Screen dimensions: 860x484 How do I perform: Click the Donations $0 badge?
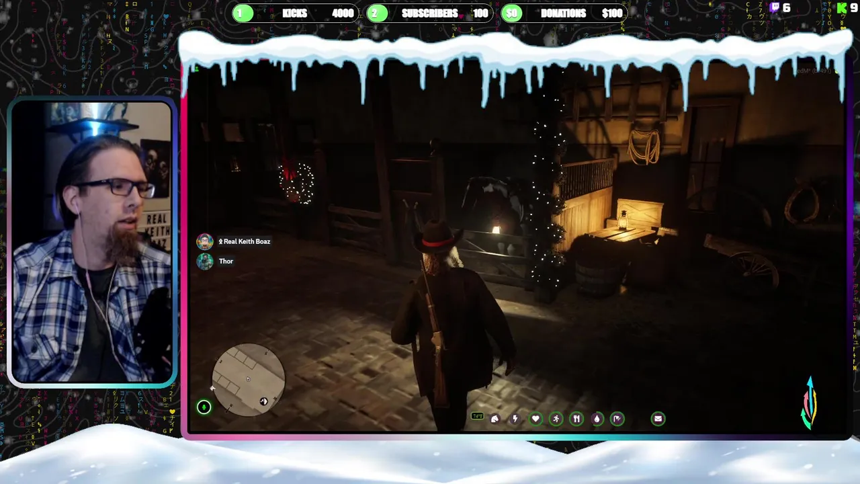[x=512, y=13]
